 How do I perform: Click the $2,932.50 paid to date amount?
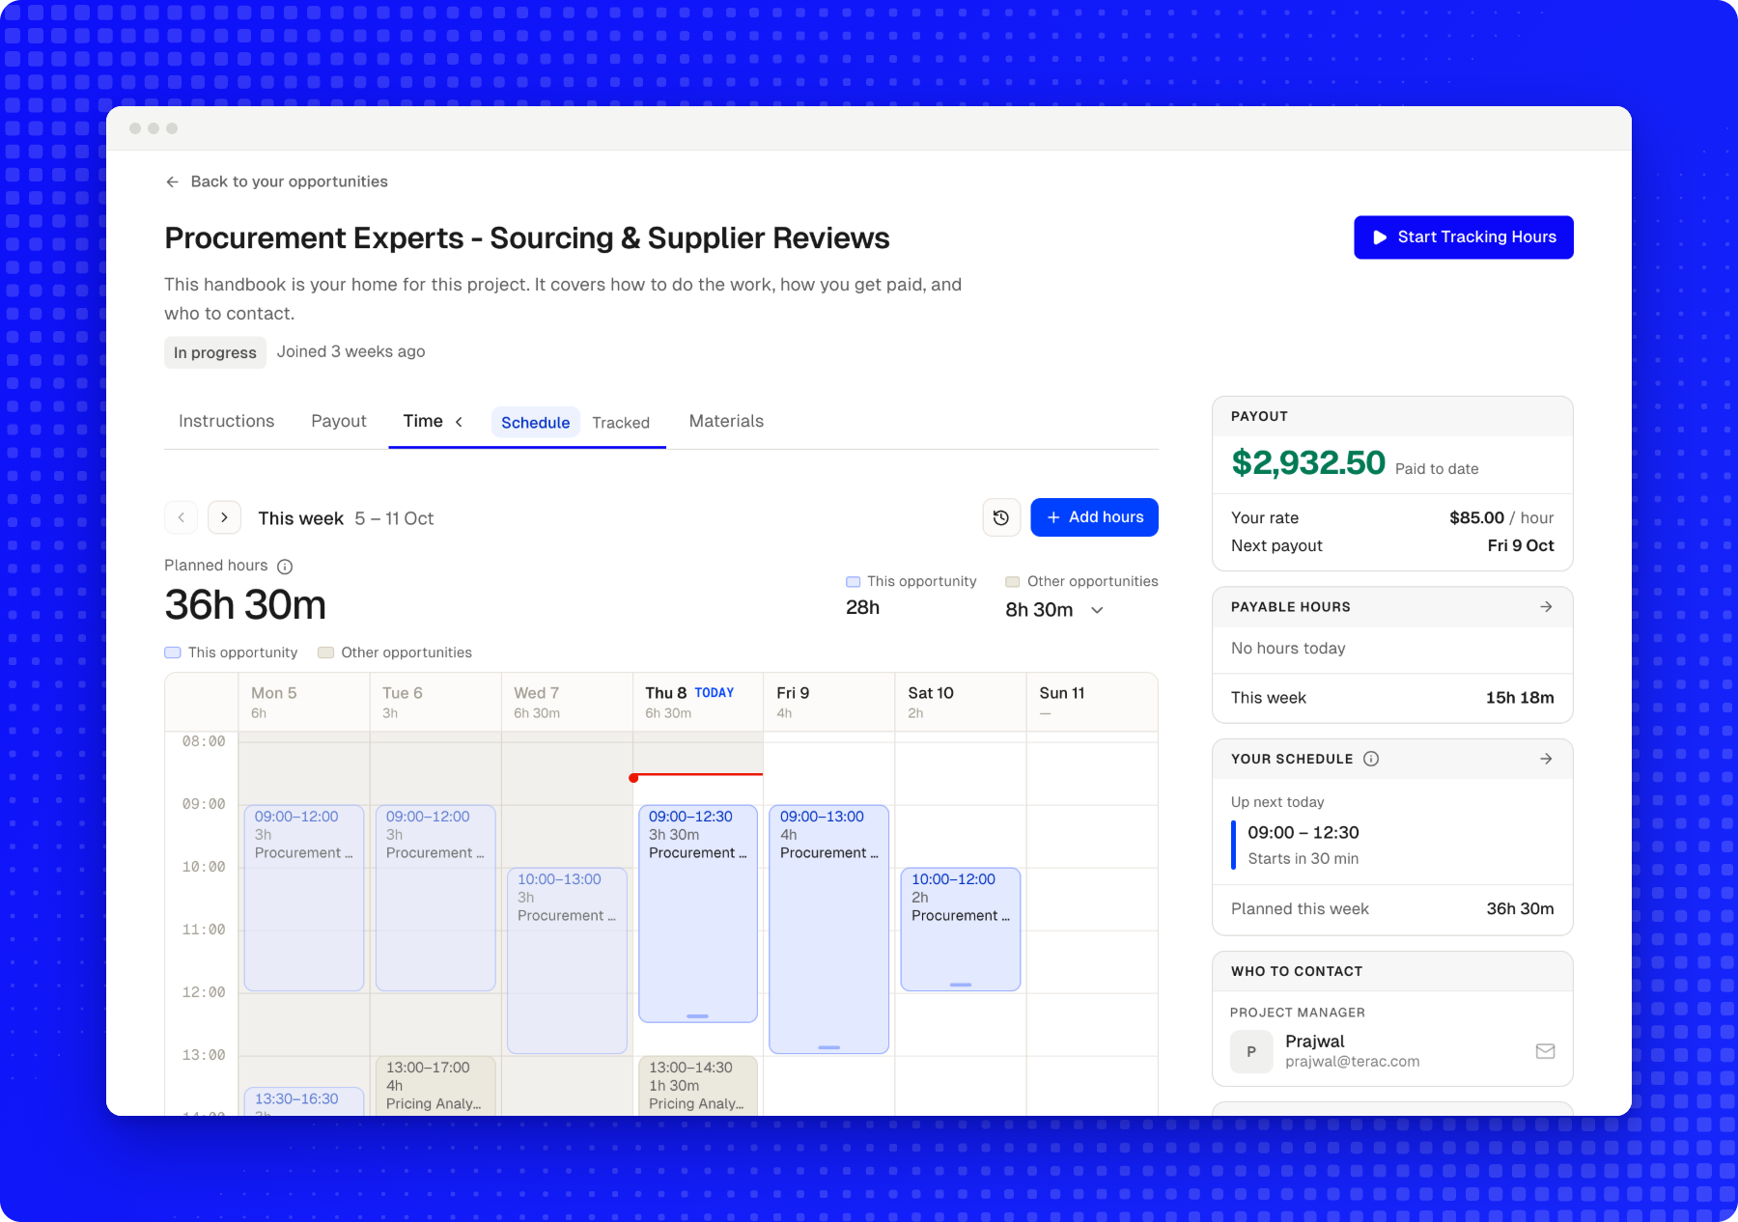[1308, 463]
